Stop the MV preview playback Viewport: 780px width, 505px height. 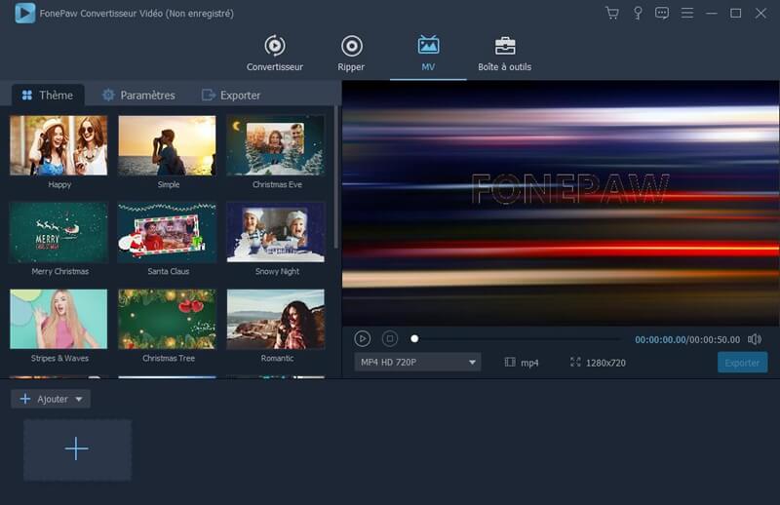(389, 339)
